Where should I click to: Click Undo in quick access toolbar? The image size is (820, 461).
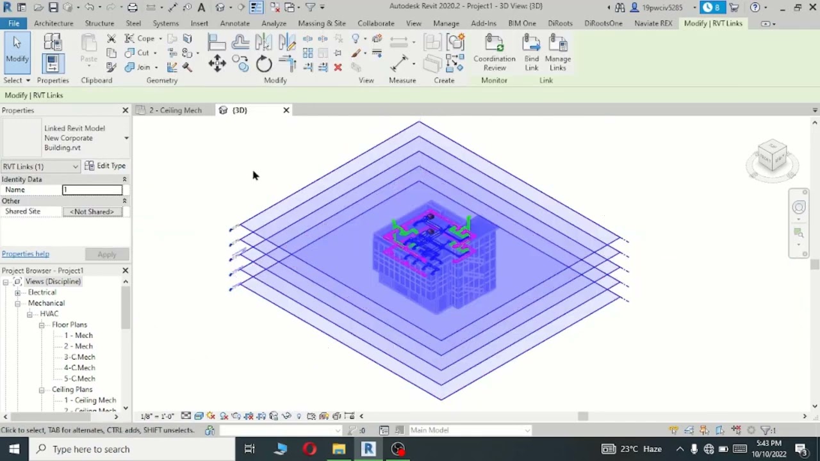click(x=90, y=8)
